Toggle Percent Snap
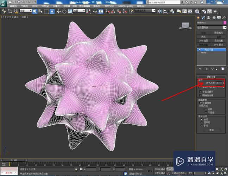 click(119, 11)
